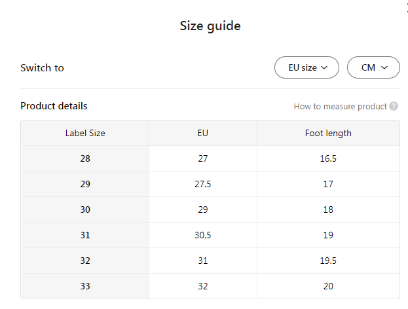Click the EU value 30.5 cell
Viewport: 408px width, 309px height.
203,235
